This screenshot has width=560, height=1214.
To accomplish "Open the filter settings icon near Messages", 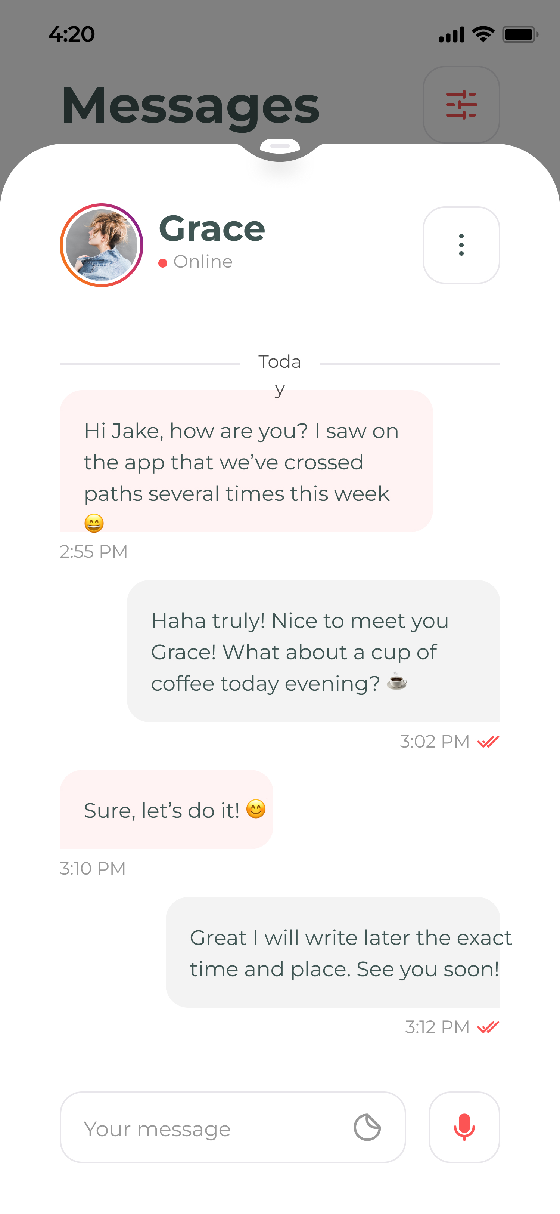I will (x=461, y=105).
